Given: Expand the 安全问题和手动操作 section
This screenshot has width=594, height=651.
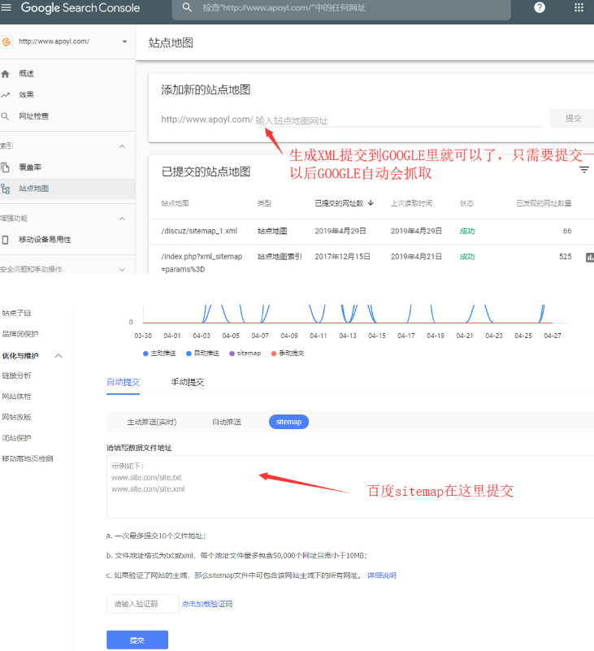Looking at the screenshot, I should (122, 269).
